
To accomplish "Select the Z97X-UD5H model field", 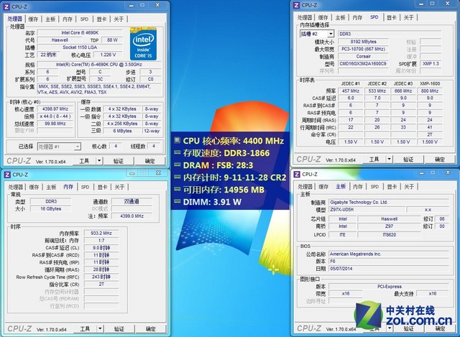I will [367, 210].
